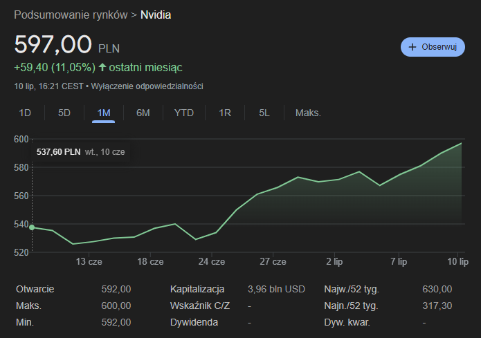
Task: Switch to the 1D time range tab
Action: pyautogui.click(x=25, y=113)
